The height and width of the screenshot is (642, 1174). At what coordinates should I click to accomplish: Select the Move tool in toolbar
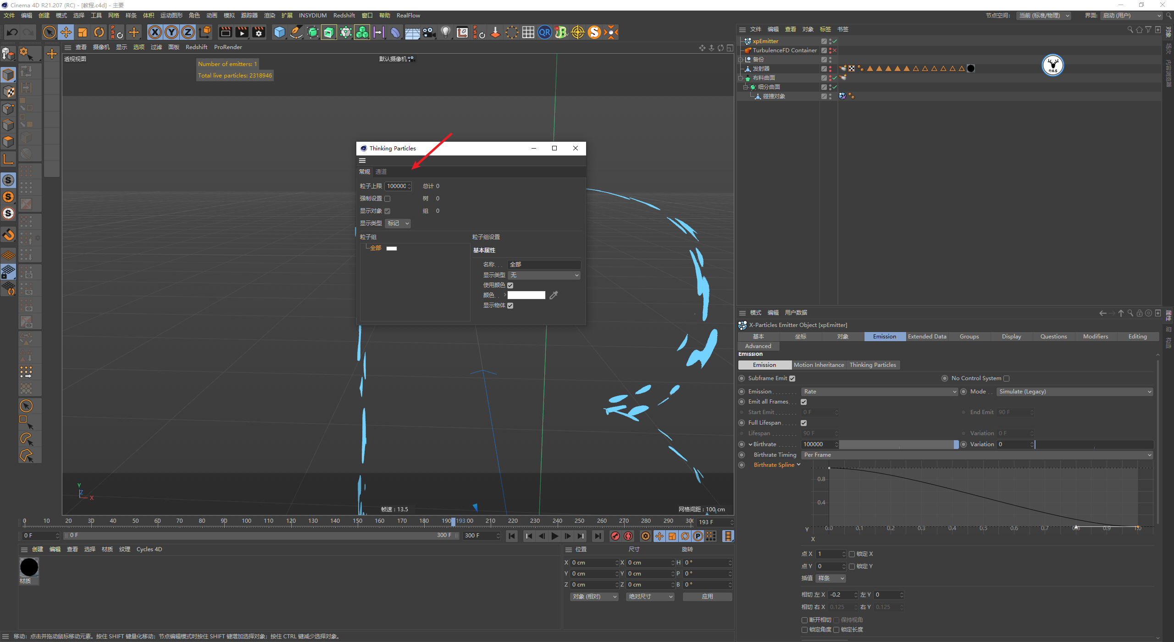coord(66,32)
